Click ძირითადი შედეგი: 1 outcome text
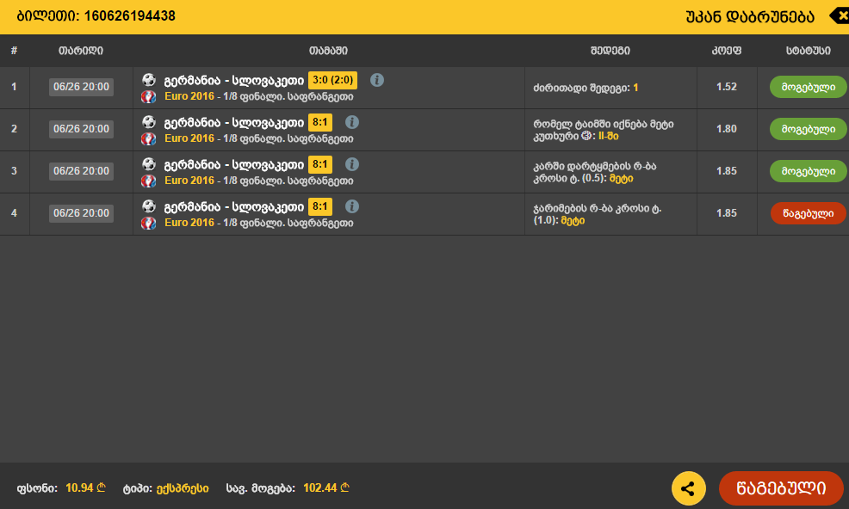 coord(586,88)
